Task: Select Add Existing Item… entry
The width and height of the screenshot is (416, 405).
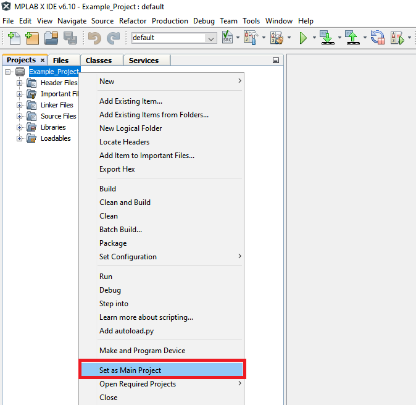Action: pyautogui.click(x=162, y=101)
